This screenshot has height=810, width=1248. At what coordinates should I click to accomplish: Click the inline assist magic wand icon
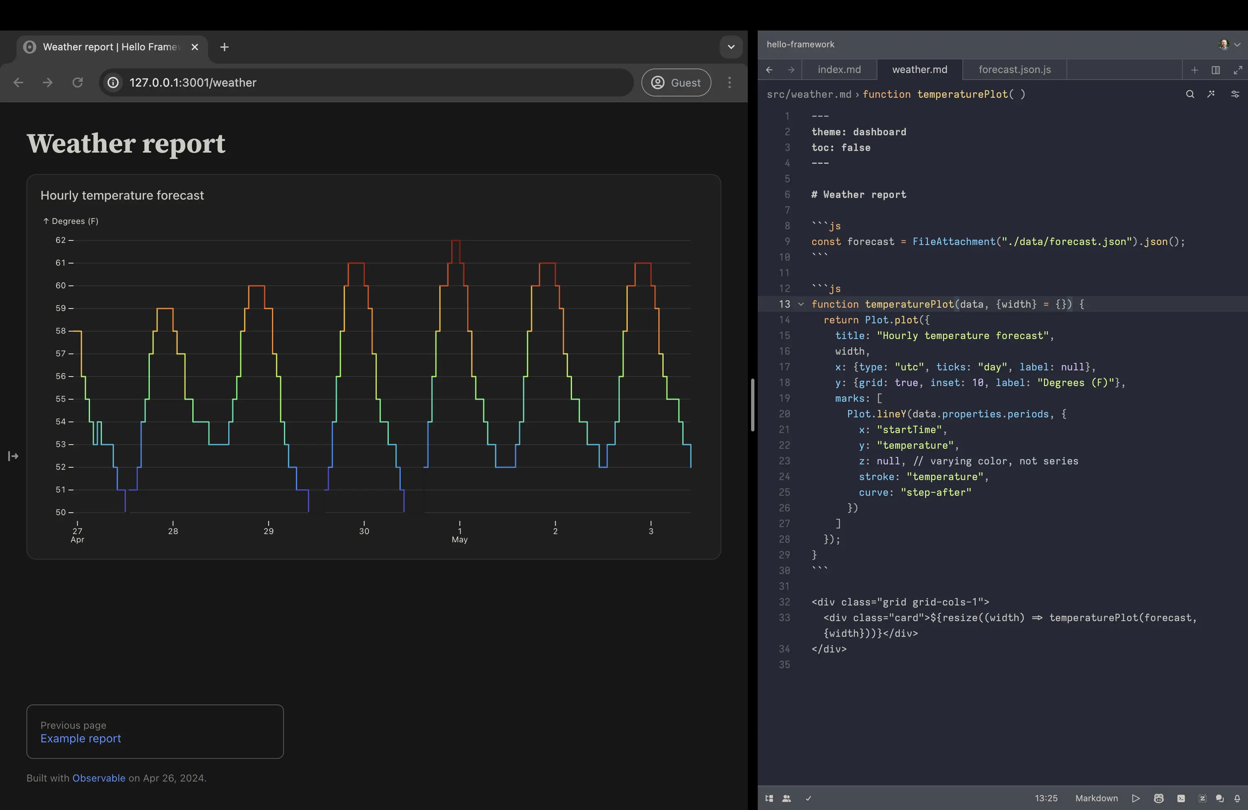click(x=1211, y=94)
